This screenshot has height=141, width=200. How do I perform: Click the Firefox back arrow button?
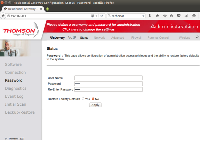[x=3, y=16]
